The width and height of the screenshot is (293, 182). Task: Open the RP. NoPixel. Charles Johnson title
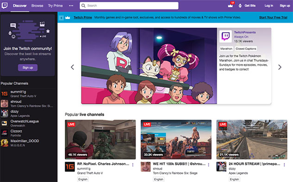pos(103,164)
